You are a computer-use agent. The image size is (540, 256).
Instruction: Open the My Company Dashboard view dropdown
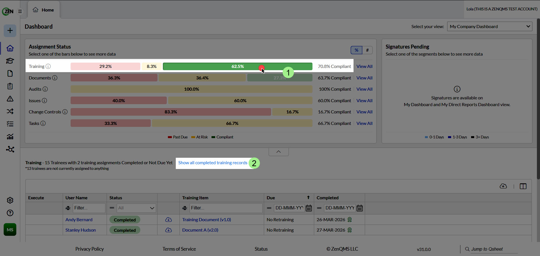490,26
